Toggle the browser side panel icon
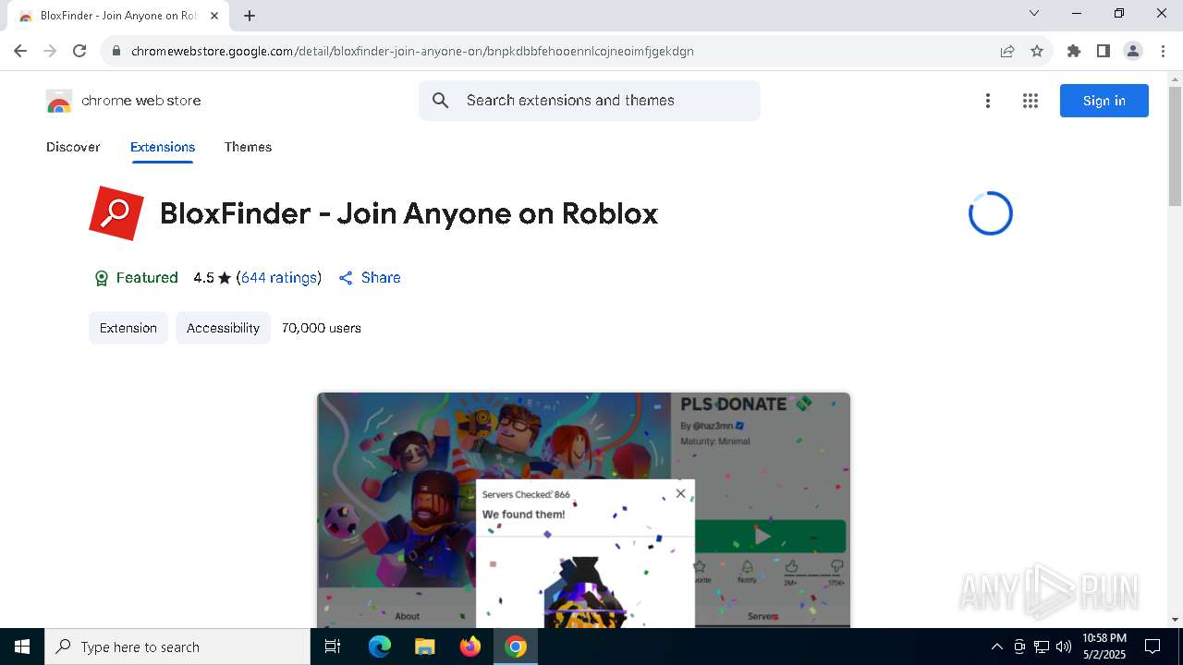The height and width of the screenshot is (665, 1183). tap(1104, 51)
